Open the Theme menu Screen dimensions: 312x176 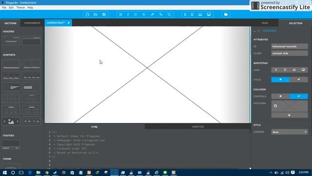point(20,8)
